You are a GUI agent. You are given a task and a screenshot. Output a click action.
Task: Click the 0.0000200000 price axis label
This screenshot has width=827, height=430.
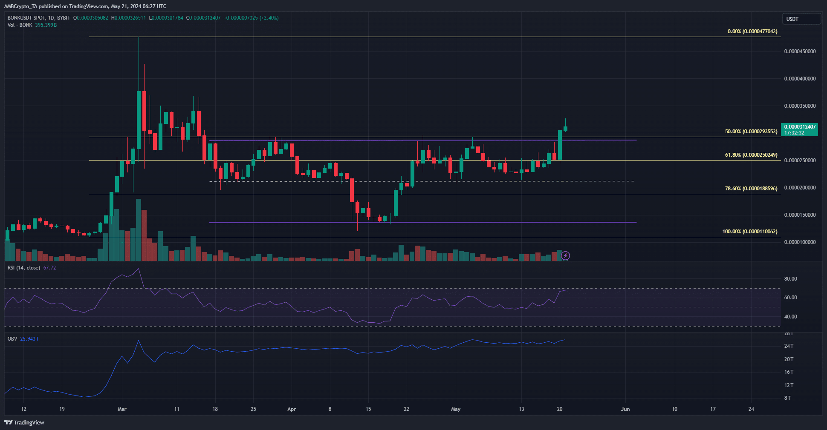[800, 188]
